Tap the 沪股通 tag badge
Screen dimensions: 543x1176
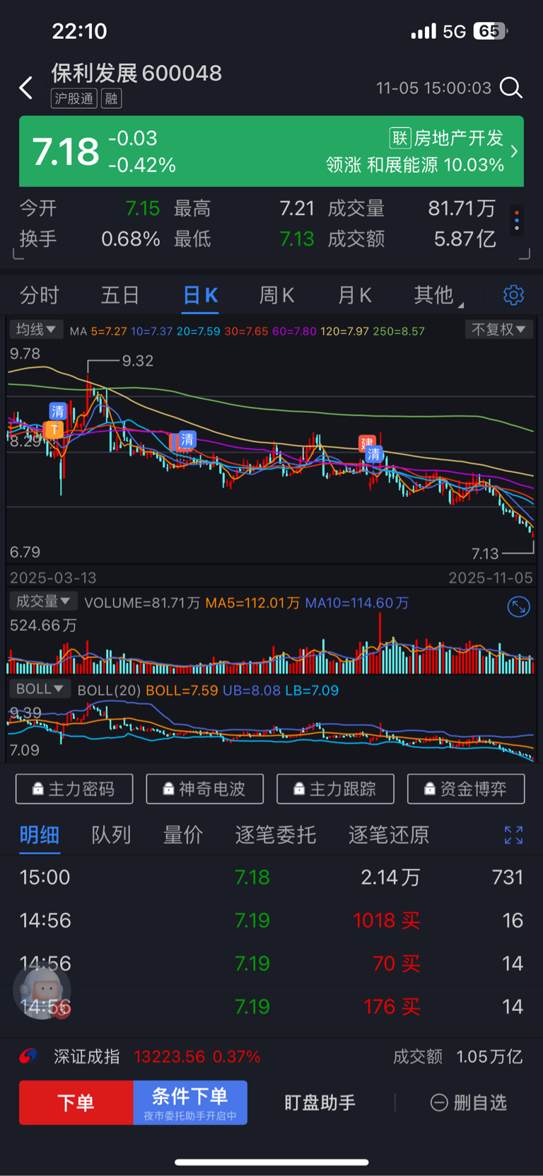pos(74,98)
